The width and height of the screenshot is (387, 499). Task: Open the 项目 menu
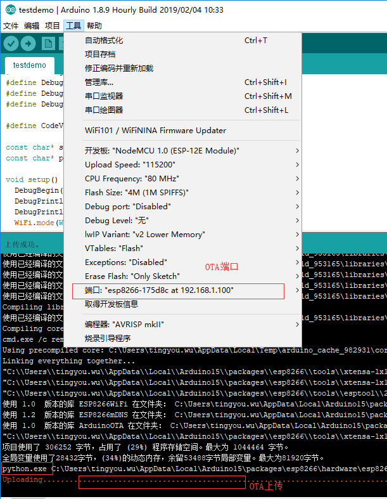(x=52, y=26)
